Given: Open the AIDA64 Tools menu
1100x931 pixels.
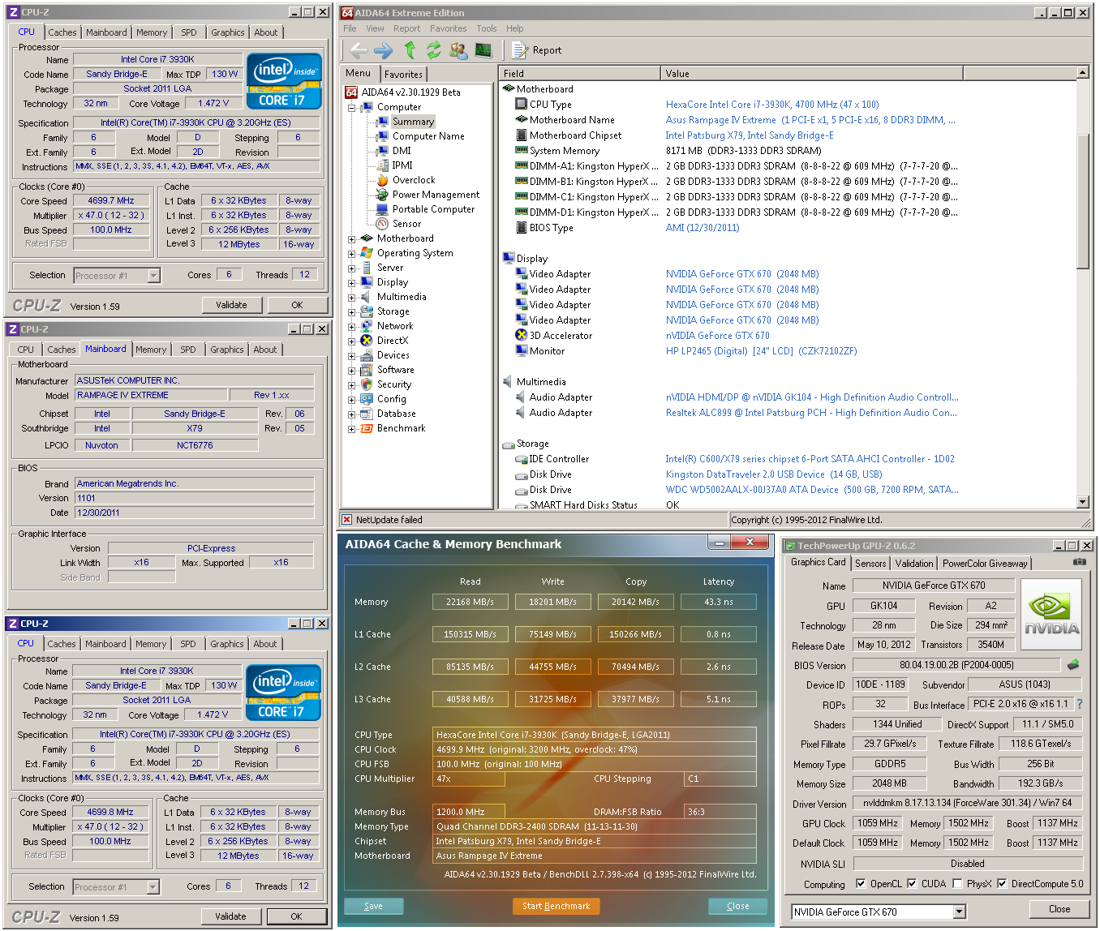Looking at the screenshot, I should click(487, 28).
